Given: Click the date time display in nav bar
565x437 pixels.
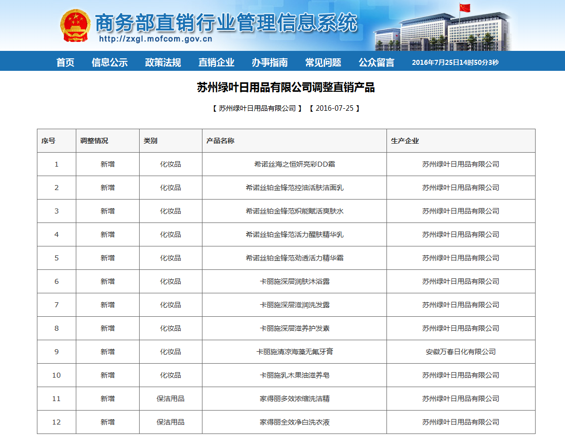Looking at the screenshot, I should [455, 62].
